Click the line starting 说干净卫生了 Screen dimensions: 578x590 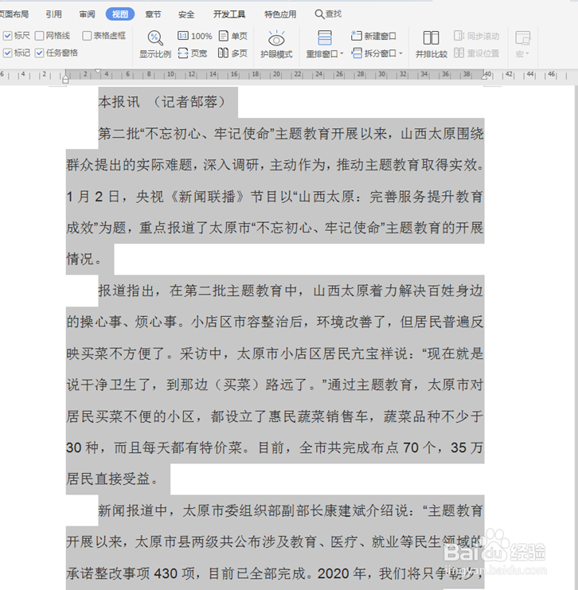(275, 385)
